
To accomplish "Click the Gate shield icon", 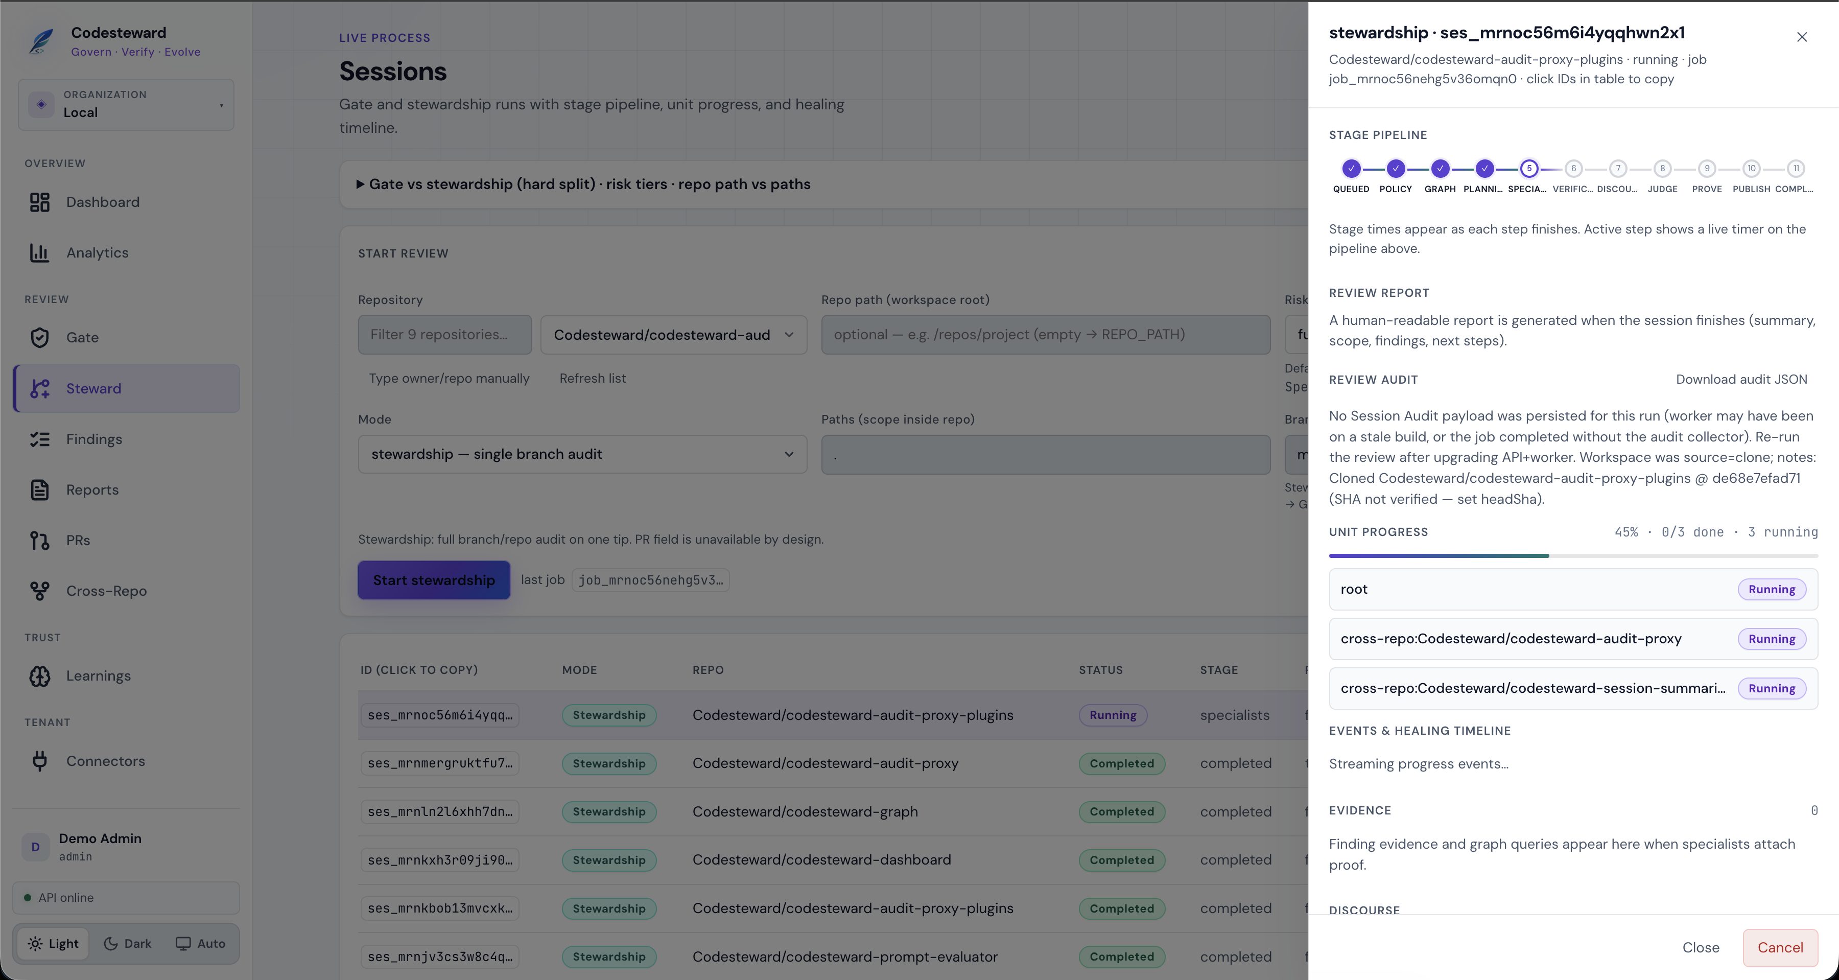I will click(x=39, y=338).
